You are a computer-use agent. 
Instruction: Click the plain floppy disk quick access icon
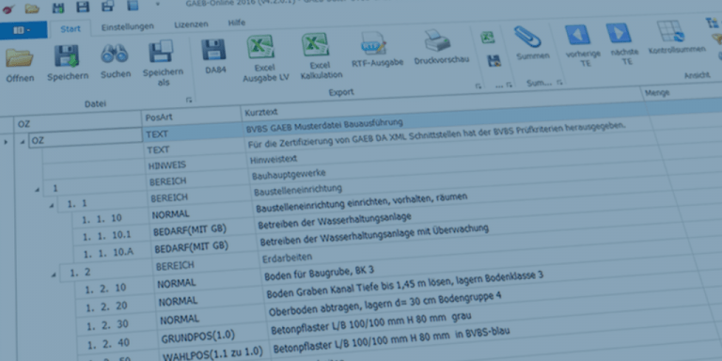(83, 7)
